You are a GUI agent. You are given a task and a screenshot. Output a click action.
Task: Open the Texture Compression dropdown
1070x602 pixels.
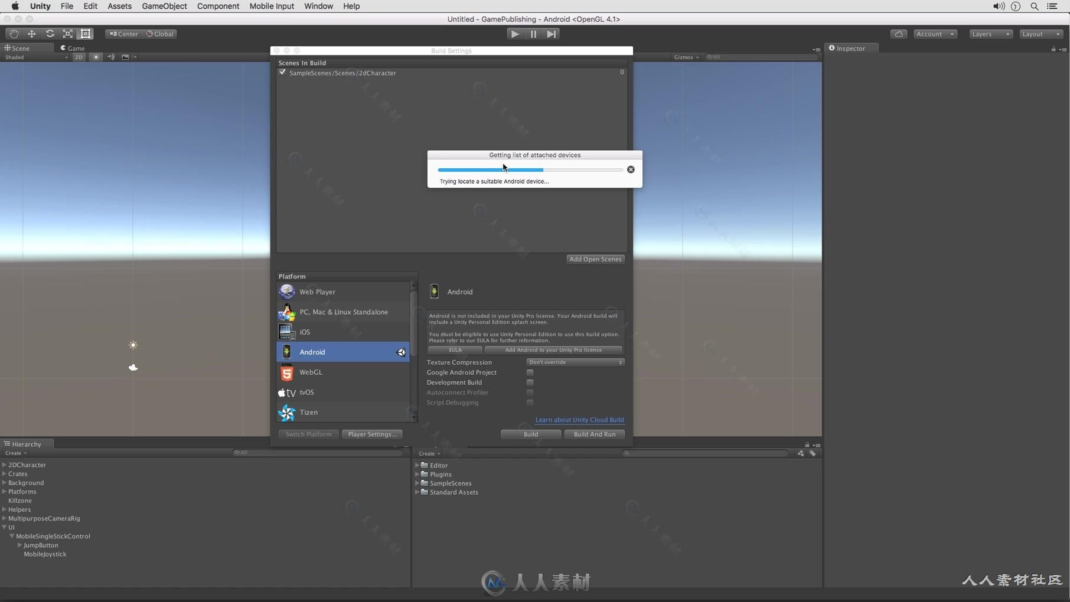coord(575,362)
